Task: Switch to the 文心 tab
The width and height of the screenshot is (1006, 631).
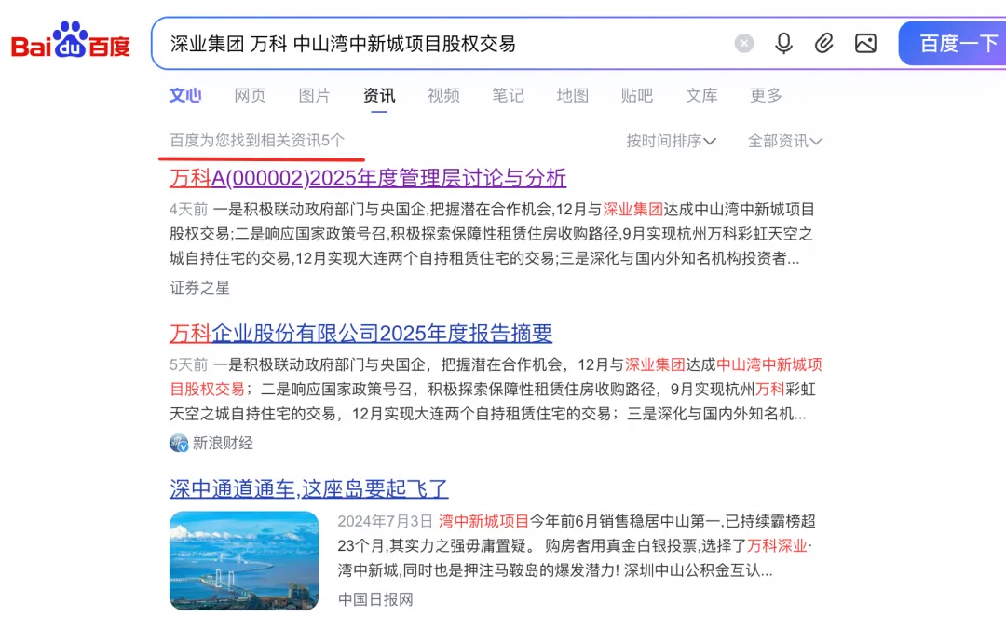Action: click(185, 96)
